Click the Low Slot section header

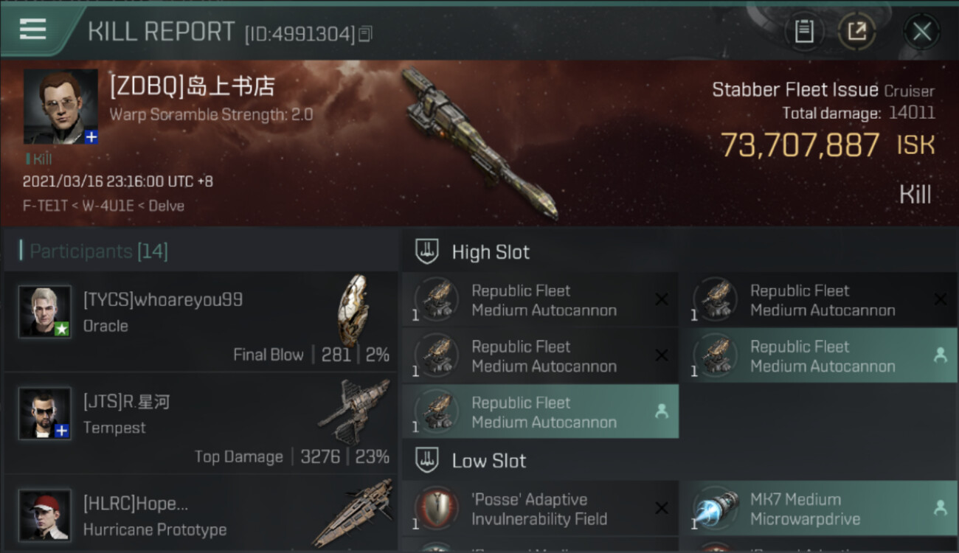(x=488, y=461)
